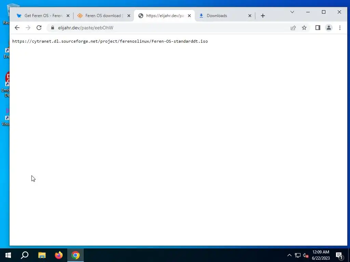350x262 pixels.
Task: Launch Firefox from the taskbar
Action: pos(59,255)
